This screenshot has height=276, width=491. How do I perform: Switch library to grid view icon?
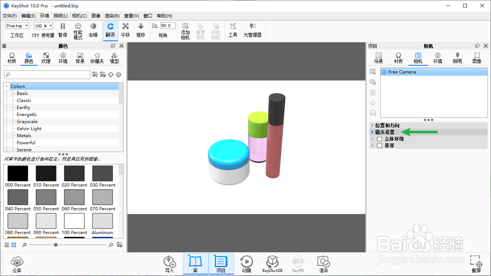(x=14, y=245)
